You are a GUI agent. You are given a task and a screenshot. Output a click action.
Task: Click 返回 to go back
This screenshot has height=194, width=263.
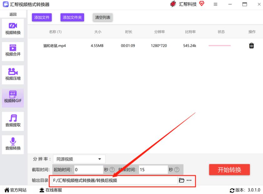click(x=13, y=14)
